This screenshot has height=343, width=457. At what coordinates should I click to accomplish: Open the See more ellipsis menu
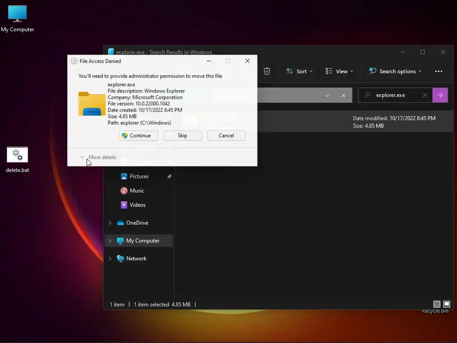tap(438, 71)
